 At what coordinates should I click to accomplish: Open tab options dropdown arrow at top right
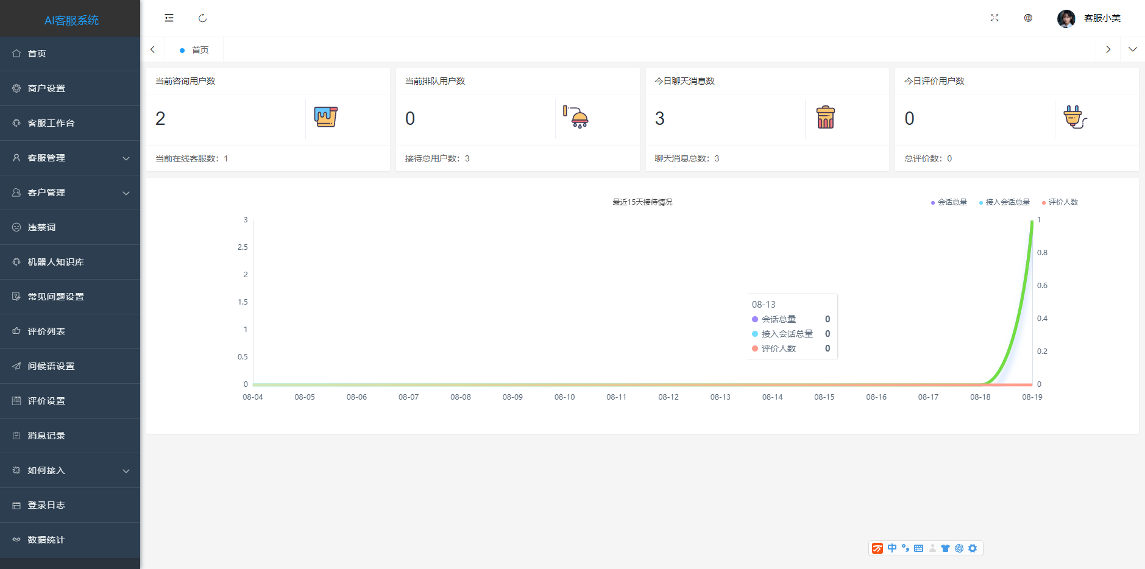coord(1132,49)
